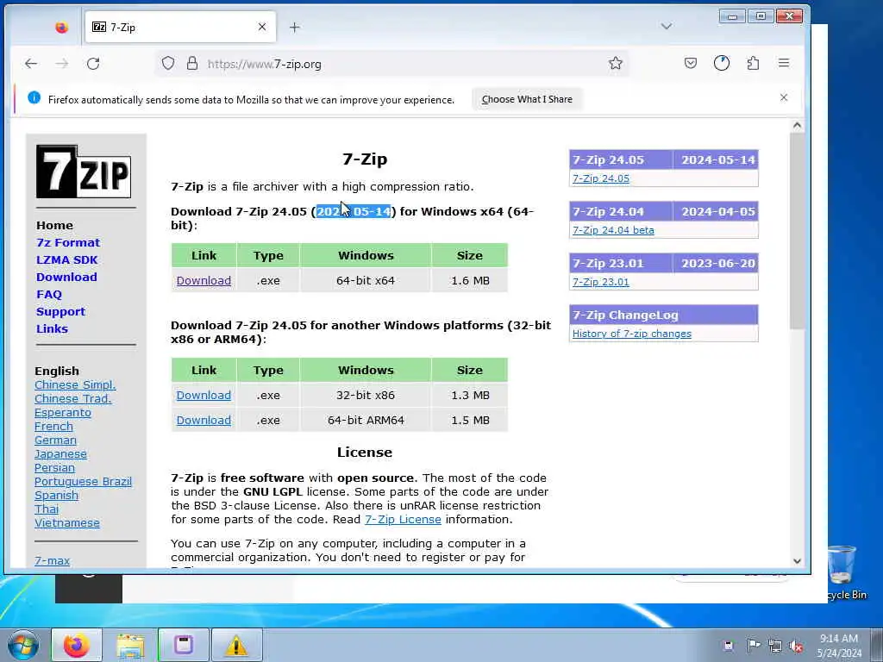Image resolution: width=883 pixels, height=662 pixels.
Task: Bookmark this page with the star icon
Action: (616, 63)
